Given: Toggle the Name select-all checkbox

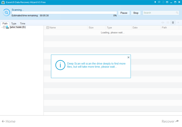Looking at the screenshot, I should (48, 28).
